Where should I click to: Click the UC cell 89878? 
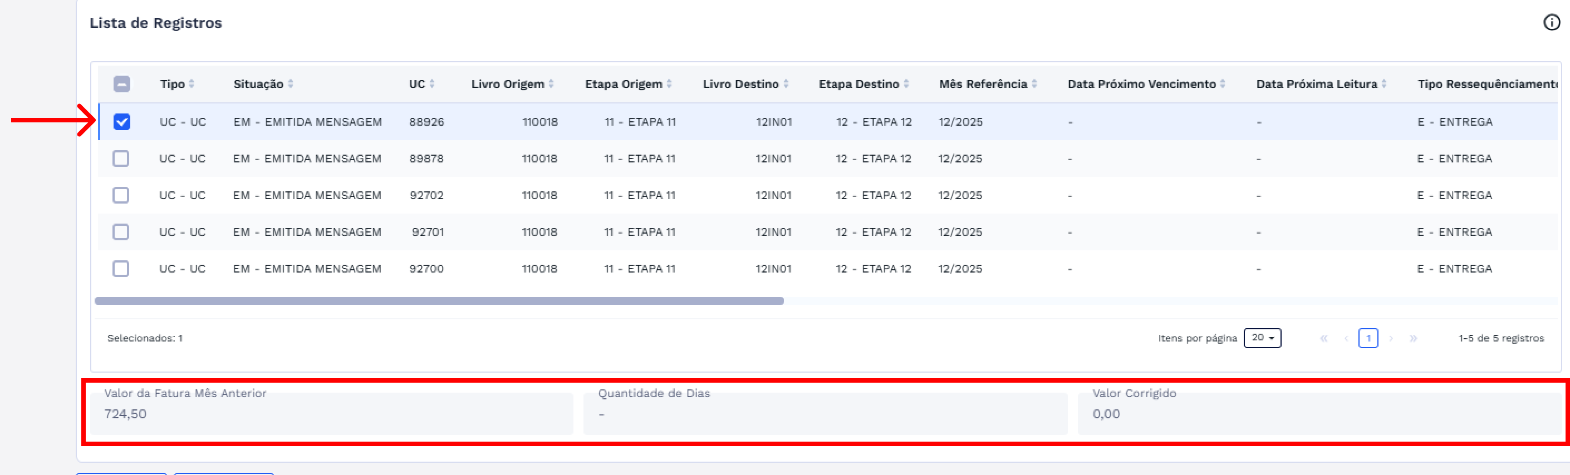tap(426, 159)
